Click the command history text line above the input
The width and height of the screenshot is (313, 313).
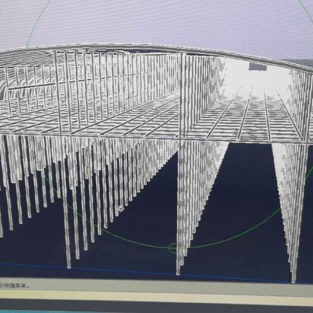click(x=14, y=285)
